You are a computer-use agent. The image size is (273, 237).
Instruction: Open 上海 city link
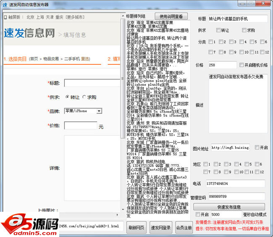40,17
